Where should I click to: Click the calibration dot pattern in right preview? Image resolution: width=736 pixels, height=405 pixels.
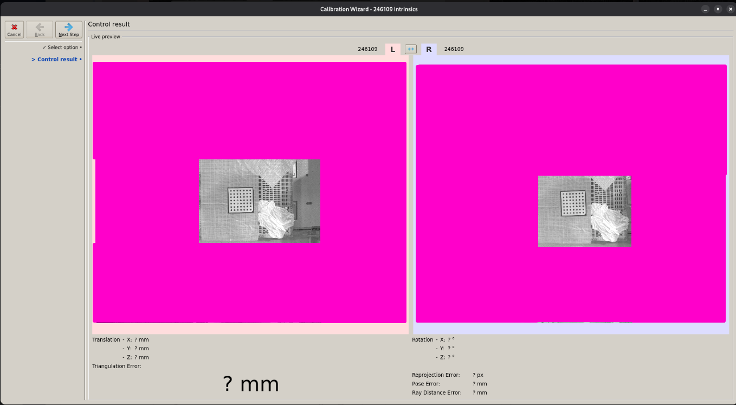coord(573,204)
